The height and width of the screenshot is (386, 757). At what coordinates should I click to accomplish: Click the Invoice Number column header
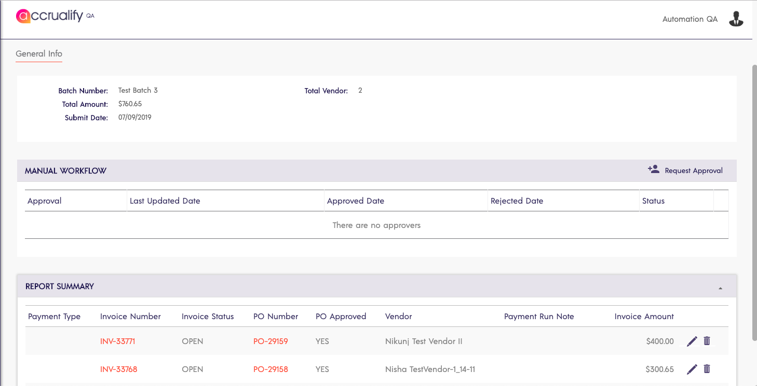(x=130, y=317)
